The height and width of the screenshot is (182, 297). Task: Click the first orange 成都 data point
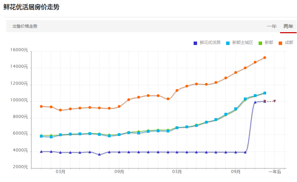[x=41, y=107]
